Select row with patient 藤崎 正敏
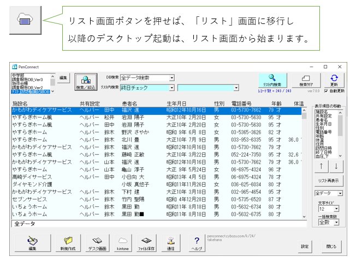The height and width of the screenshot is (263, 356). pyautogui.click(x=156, y=155)
